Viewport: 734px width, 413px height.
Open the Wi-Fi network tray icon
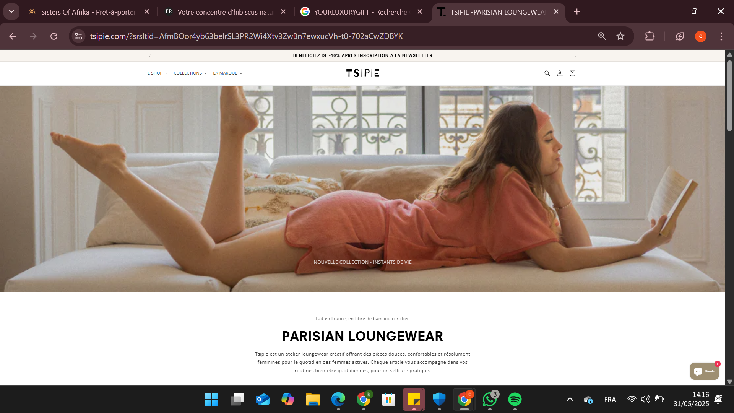tap(632, 400)
